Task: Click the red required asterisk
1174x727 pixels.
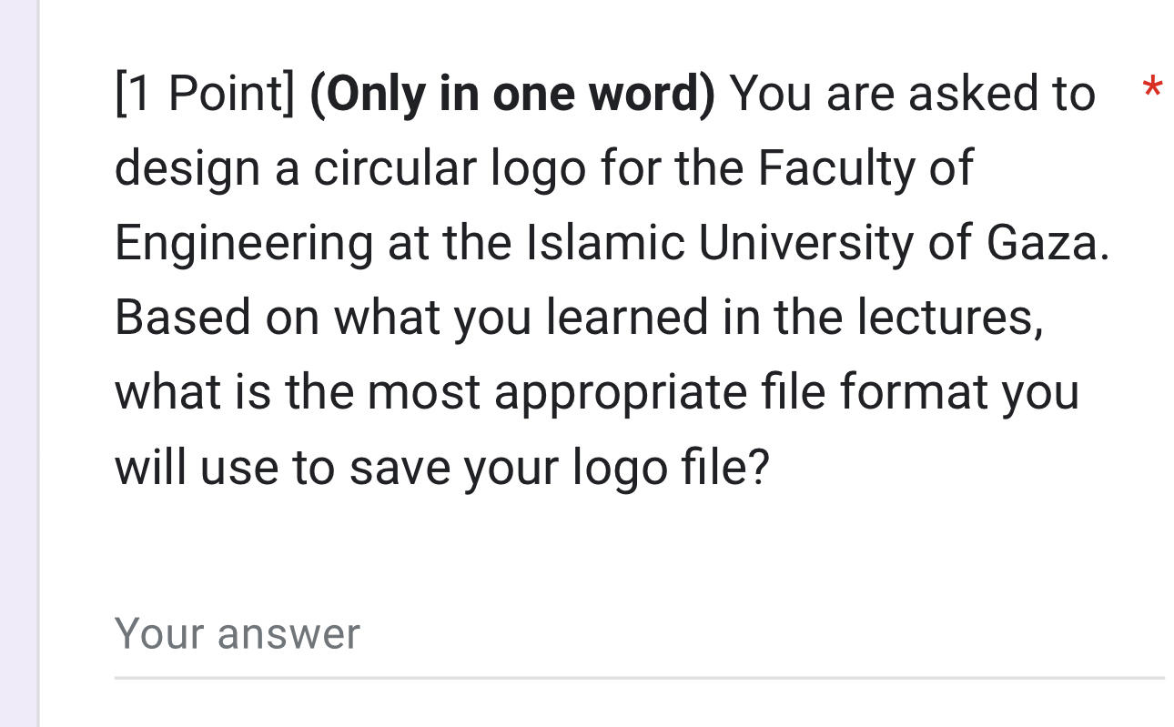Action: click(x=1153, y=88)
